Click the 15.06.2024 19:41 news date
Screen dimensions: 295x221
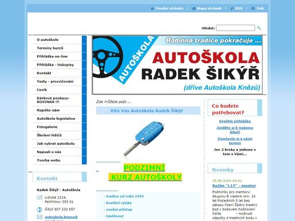(227, 181)
